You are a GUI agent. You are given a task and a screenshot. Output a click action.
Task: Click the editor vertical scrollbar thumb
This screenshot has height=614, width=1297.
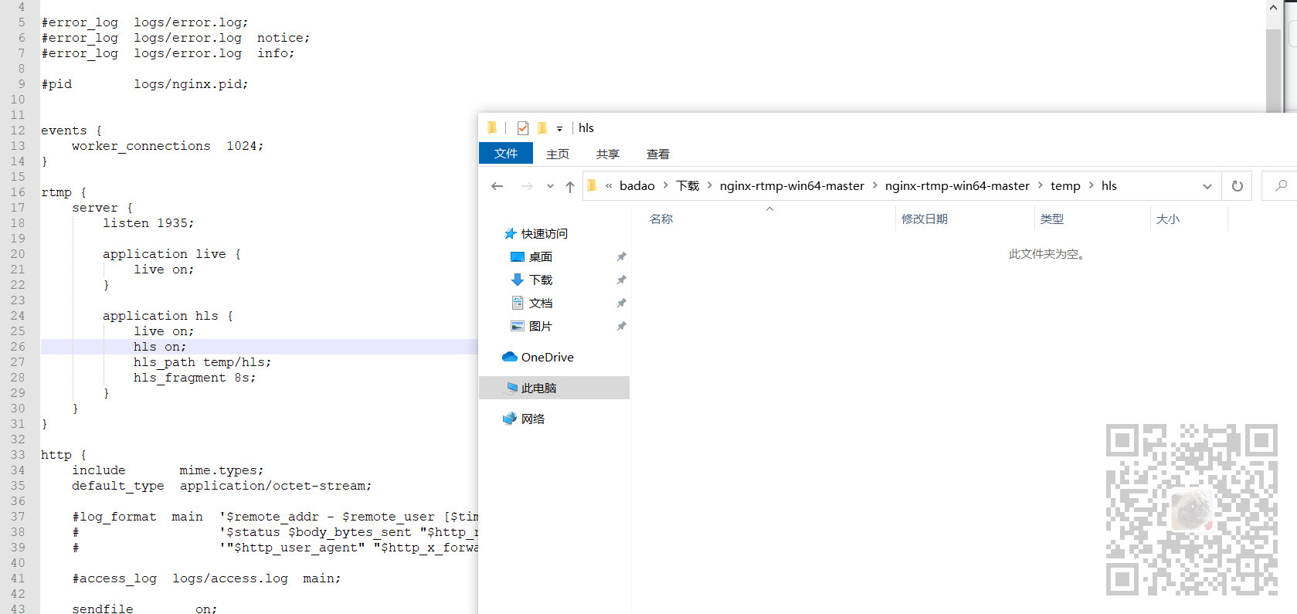(1274, 71)
